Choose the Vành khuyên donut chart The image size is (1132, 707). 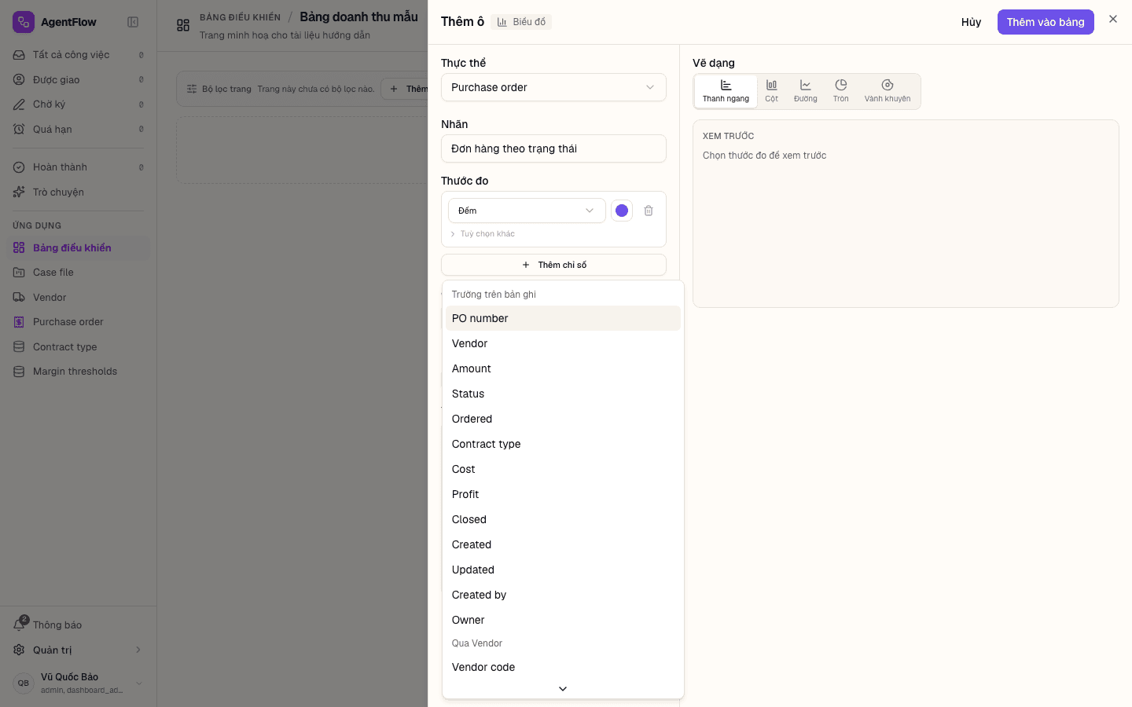(888, 91)
